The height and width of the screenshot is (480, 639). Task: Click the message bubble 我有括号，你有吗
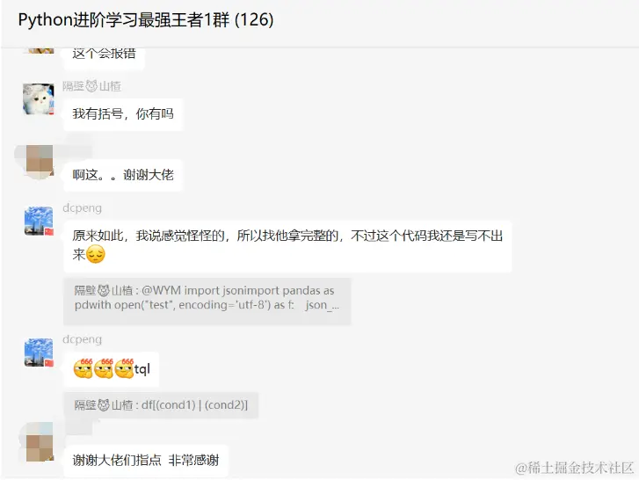click(123, 114)
